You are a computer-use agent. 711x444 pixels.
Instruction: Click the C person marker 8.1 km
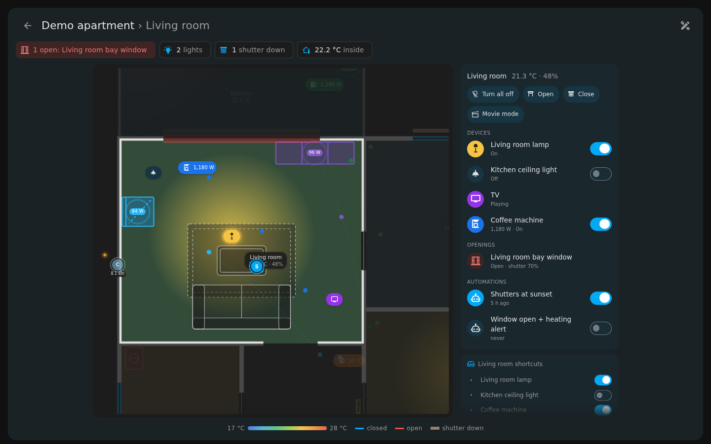pos(118,265)
